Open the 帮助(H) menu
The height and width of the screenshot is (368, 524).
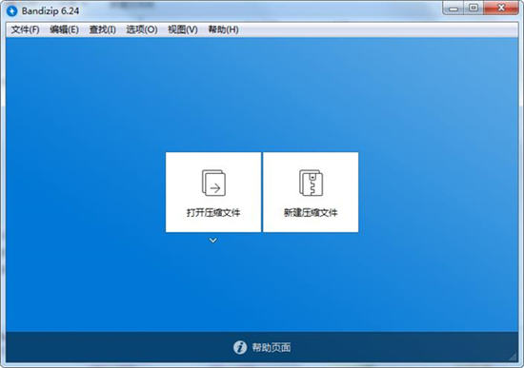(x=223, y=29)
